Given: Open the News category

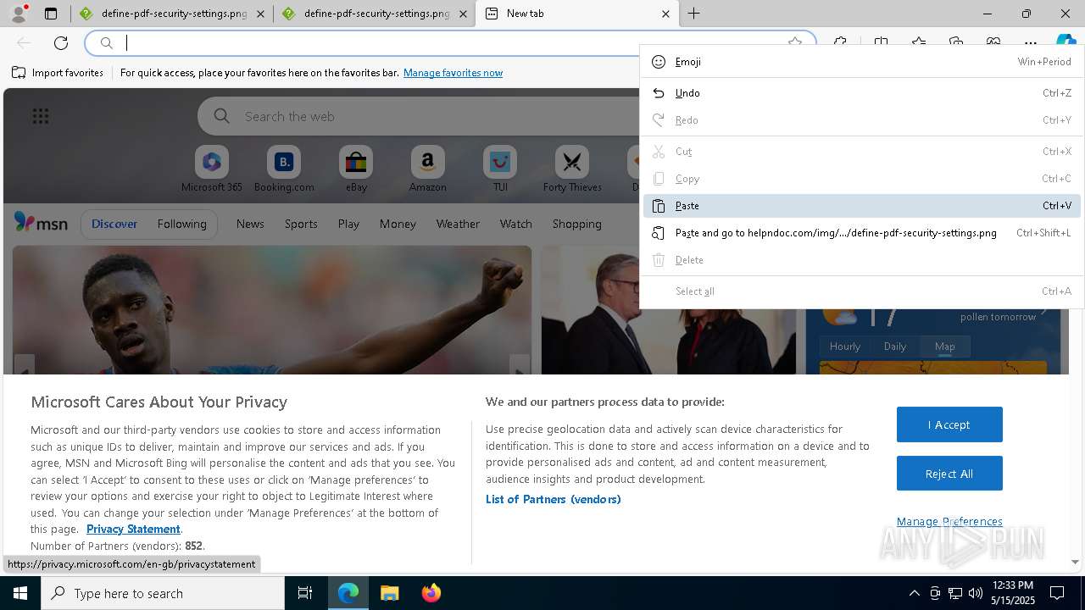Looking at the screenshot, I should click(250, 224).
